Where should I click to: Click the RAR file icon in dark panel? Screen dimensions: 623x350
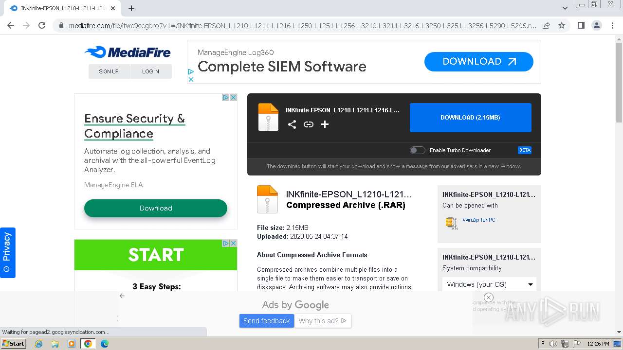(x=268, y=117)
